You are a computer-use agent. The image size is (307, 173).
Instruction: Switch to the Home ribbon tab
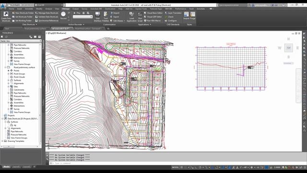click(11, 9)
